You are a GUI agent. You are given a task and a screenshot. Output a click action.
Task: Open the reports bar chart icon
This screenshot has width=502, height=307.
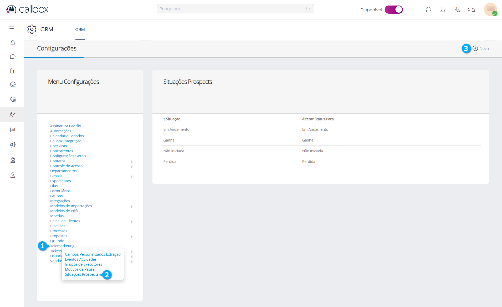pyautogui.click(x=13, y=130)
